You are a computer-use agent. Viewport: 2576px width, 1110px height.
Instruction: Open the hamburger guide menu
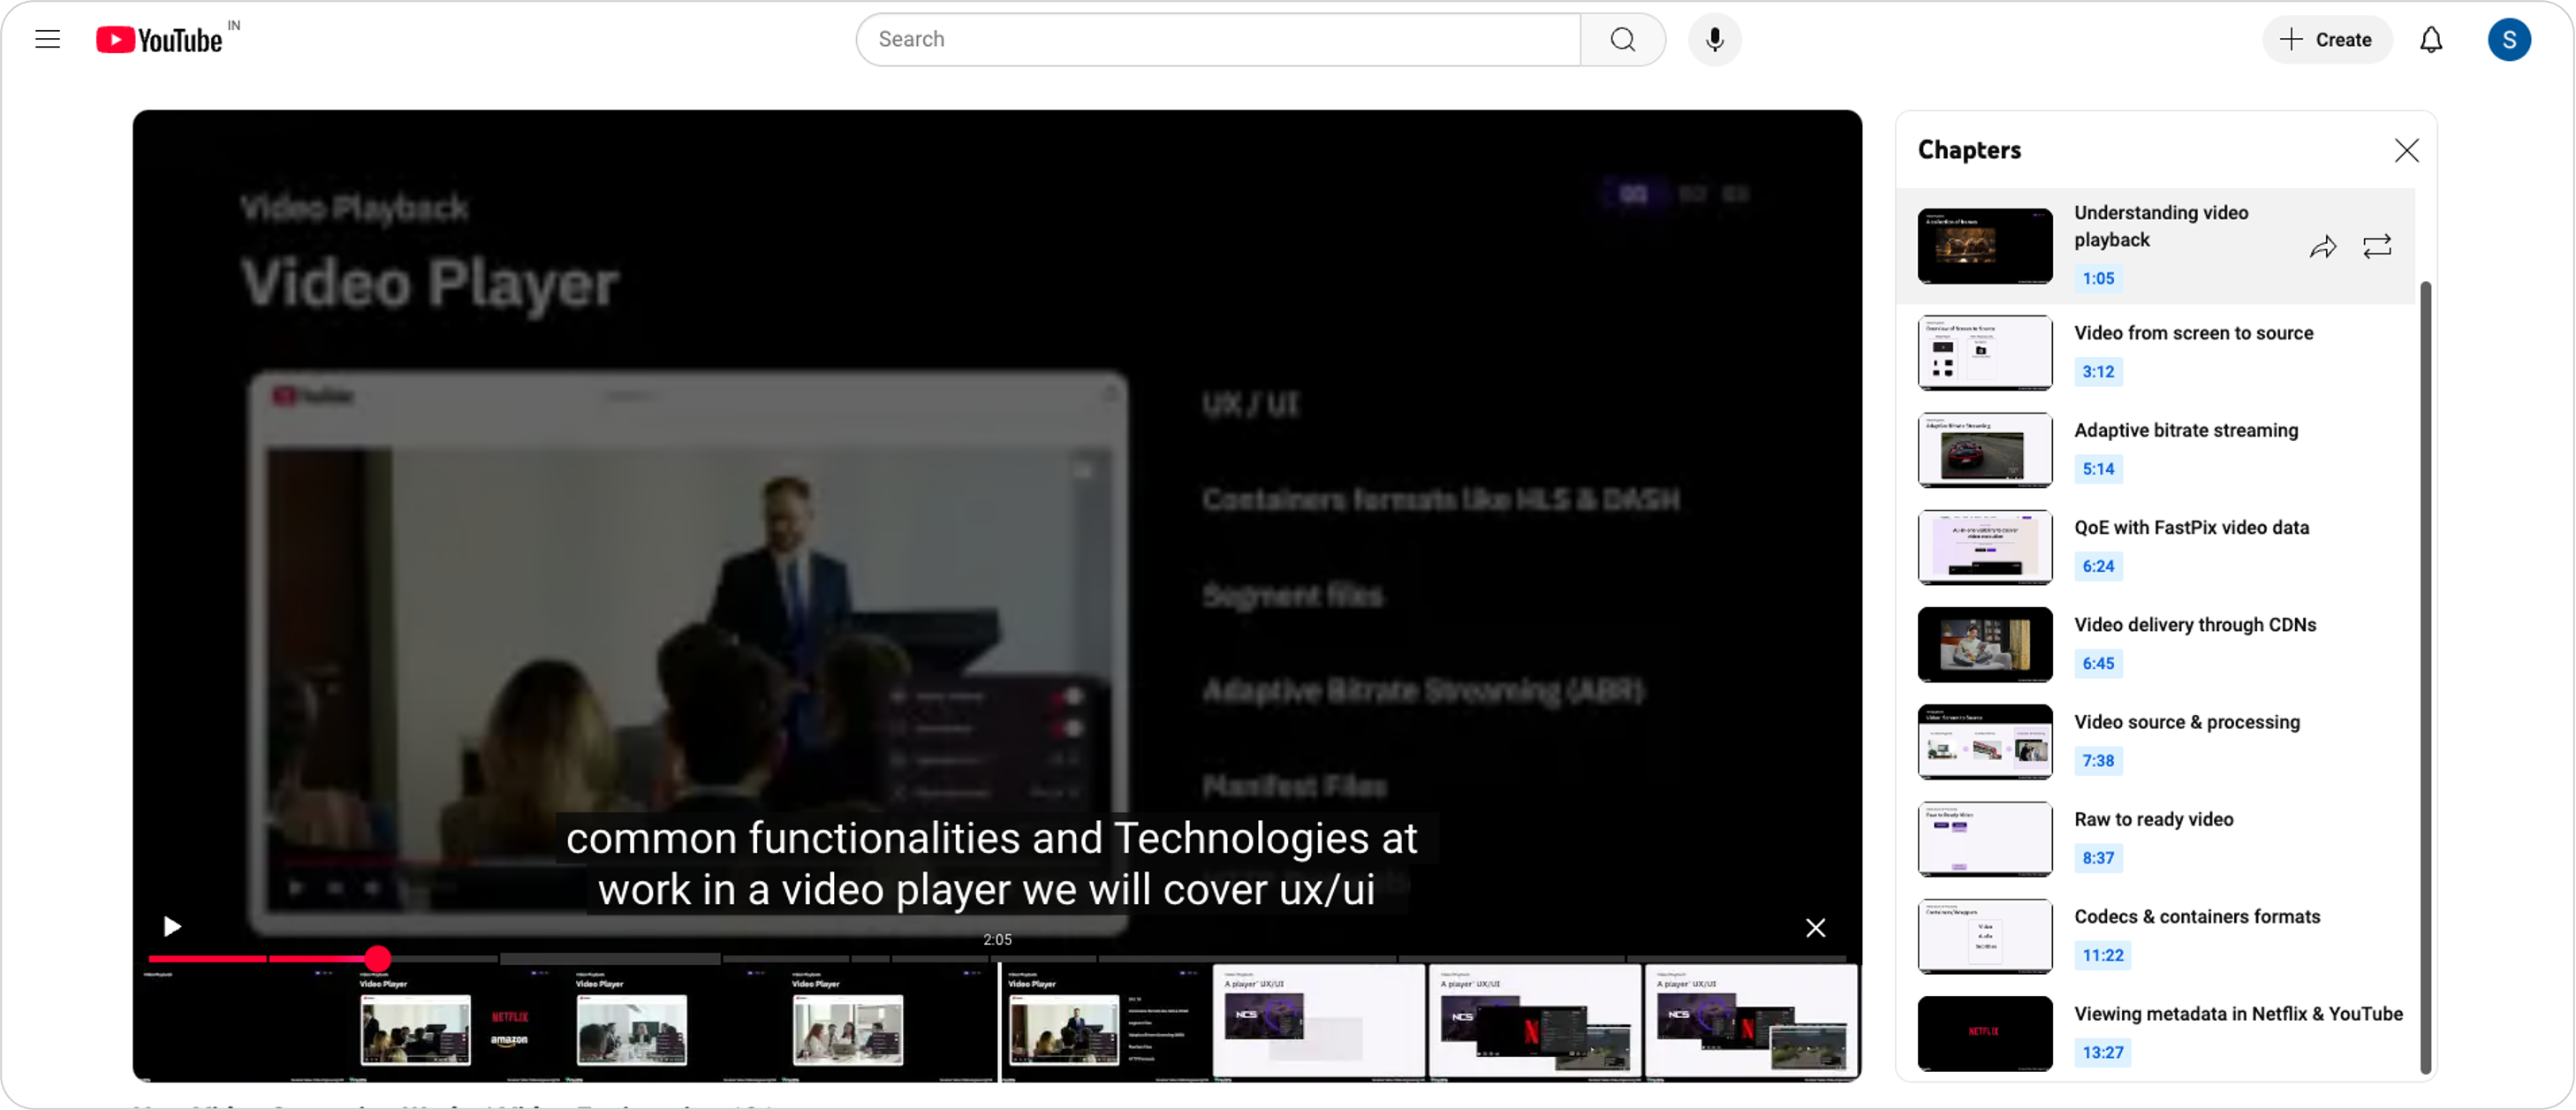click(x=47, y=39)
